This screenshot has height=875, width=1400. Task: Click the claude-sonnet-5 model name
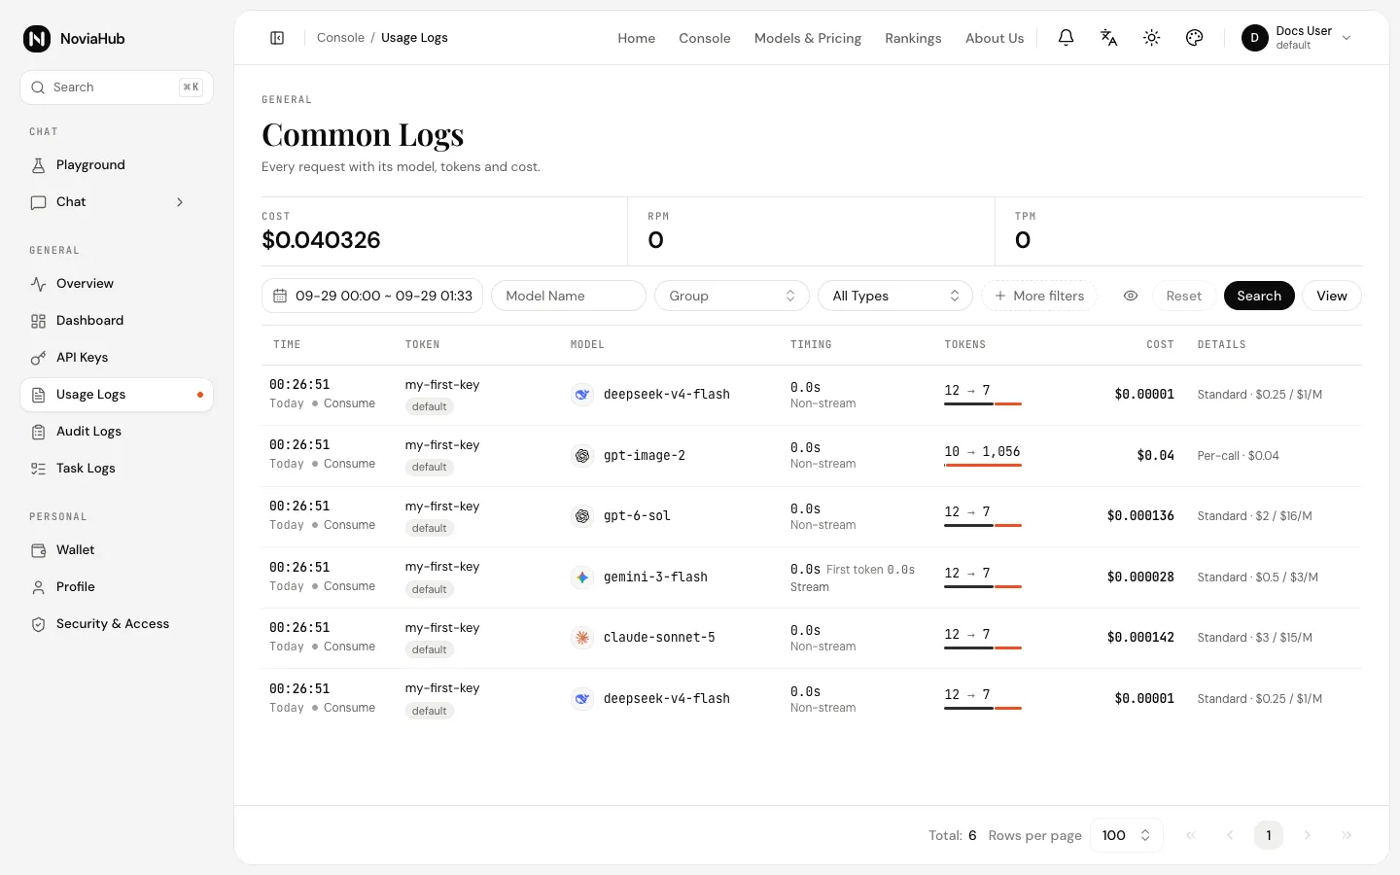pyautogui.click(x=659, y=638)
